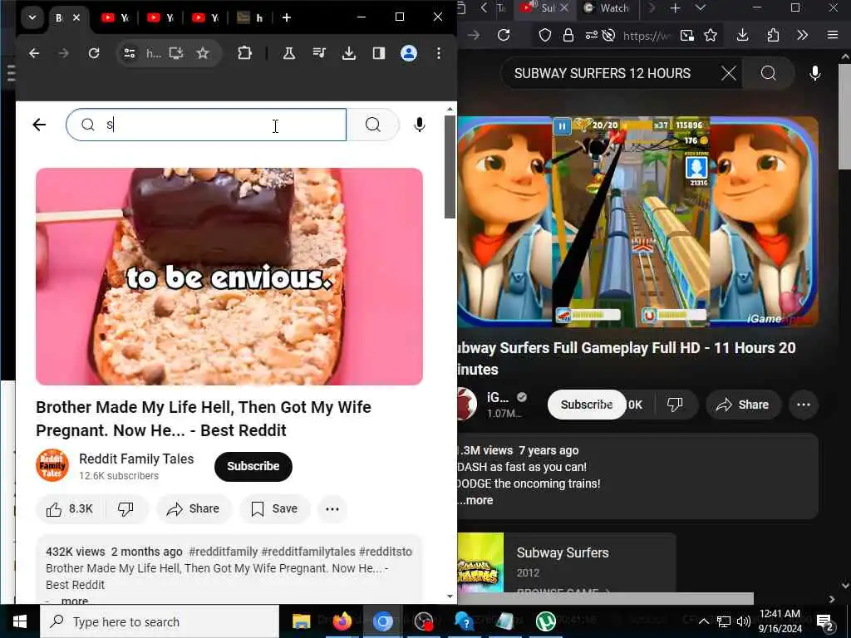Open the last Chrome tab labeled h
Viewport: 851px width, 638px height.
point(250,17)
